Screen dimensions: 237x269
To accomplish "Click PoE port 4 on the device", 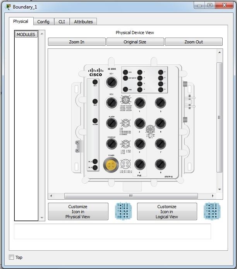I will pyautogui.click(x=140, y=164).
